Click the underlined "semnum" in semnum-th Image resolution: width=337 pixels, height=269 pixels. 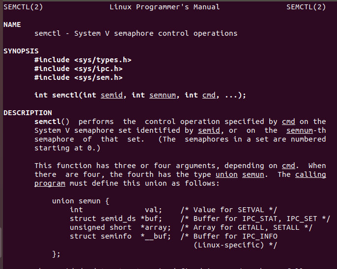pyautogui.click(x=299, y=130)
